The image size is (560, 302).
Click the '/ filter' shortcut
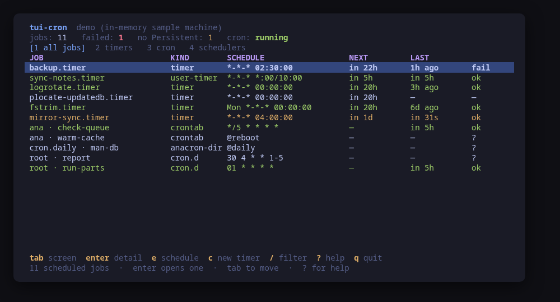coord(288,258)
